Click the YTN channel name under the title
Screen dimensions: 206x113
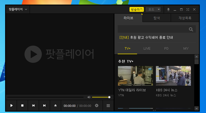pyautogui.click(x=121, y=95)
